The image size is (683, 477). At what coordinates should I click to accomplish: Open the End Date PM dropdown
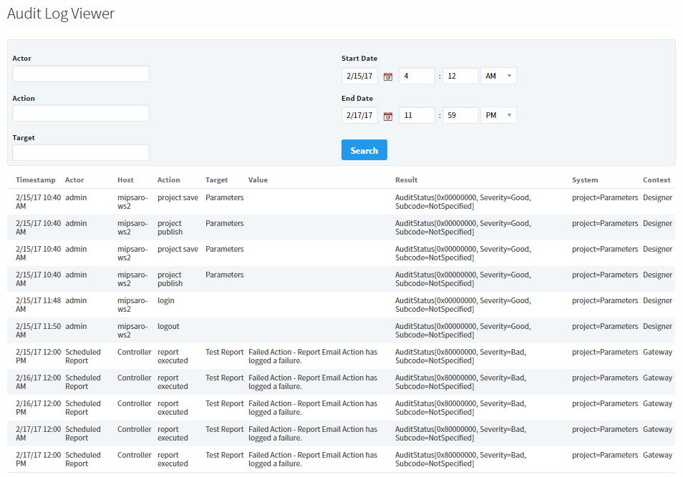[499, 115]
